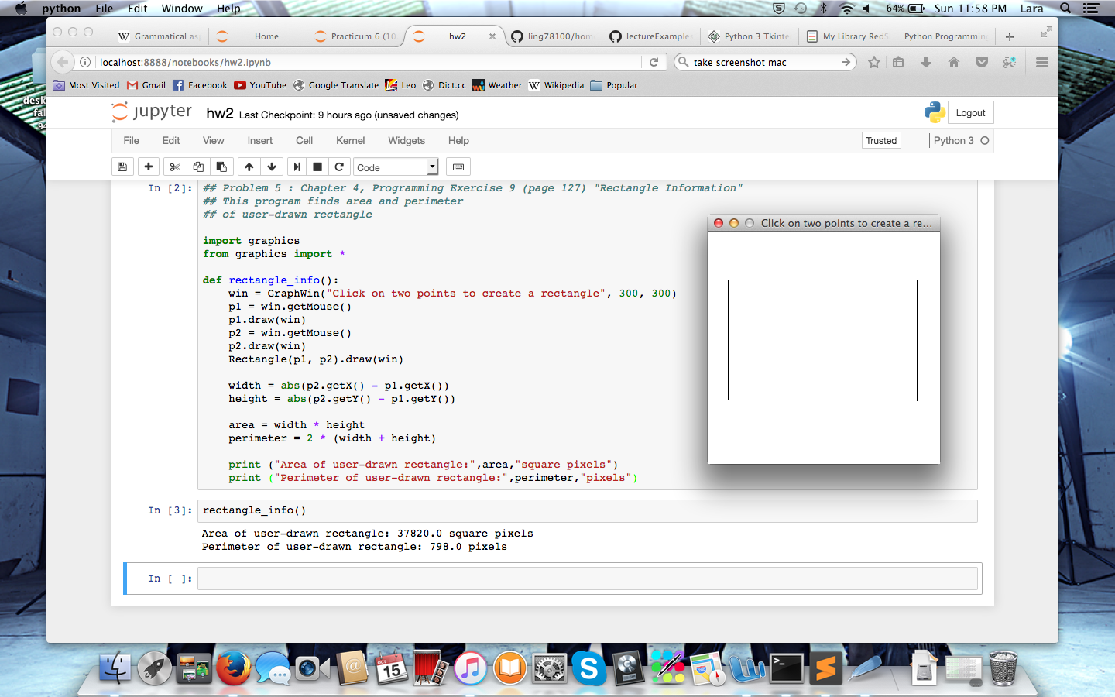Move selected cell down arrow icon

pos(272,167)
